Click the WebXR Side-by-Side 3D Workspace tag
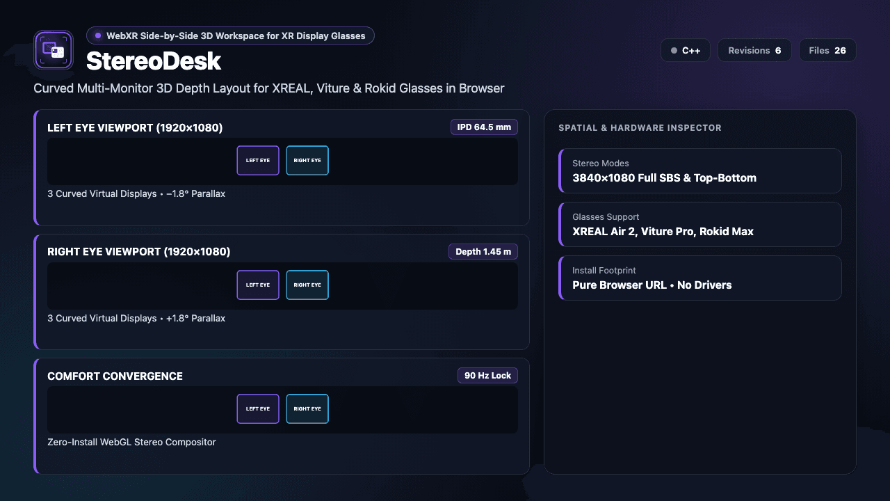 click(230, 35)
